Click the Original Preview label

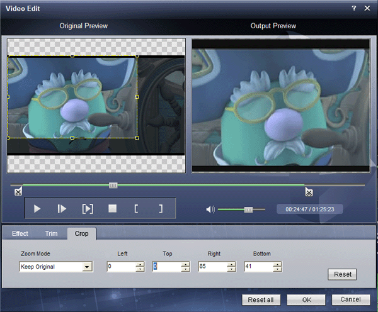click(x=83, y=26)
